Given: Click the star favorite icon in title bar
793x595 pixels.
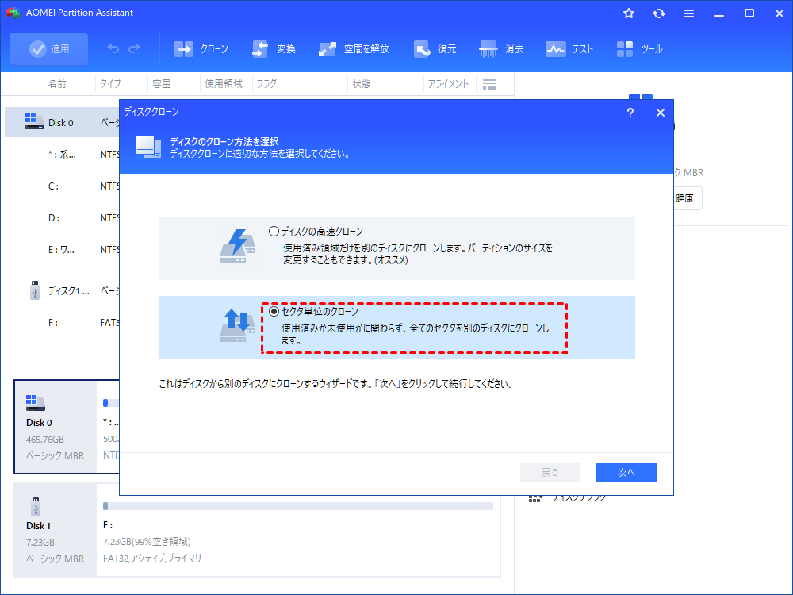Looking at the screenshot, I should pos(629,13).
